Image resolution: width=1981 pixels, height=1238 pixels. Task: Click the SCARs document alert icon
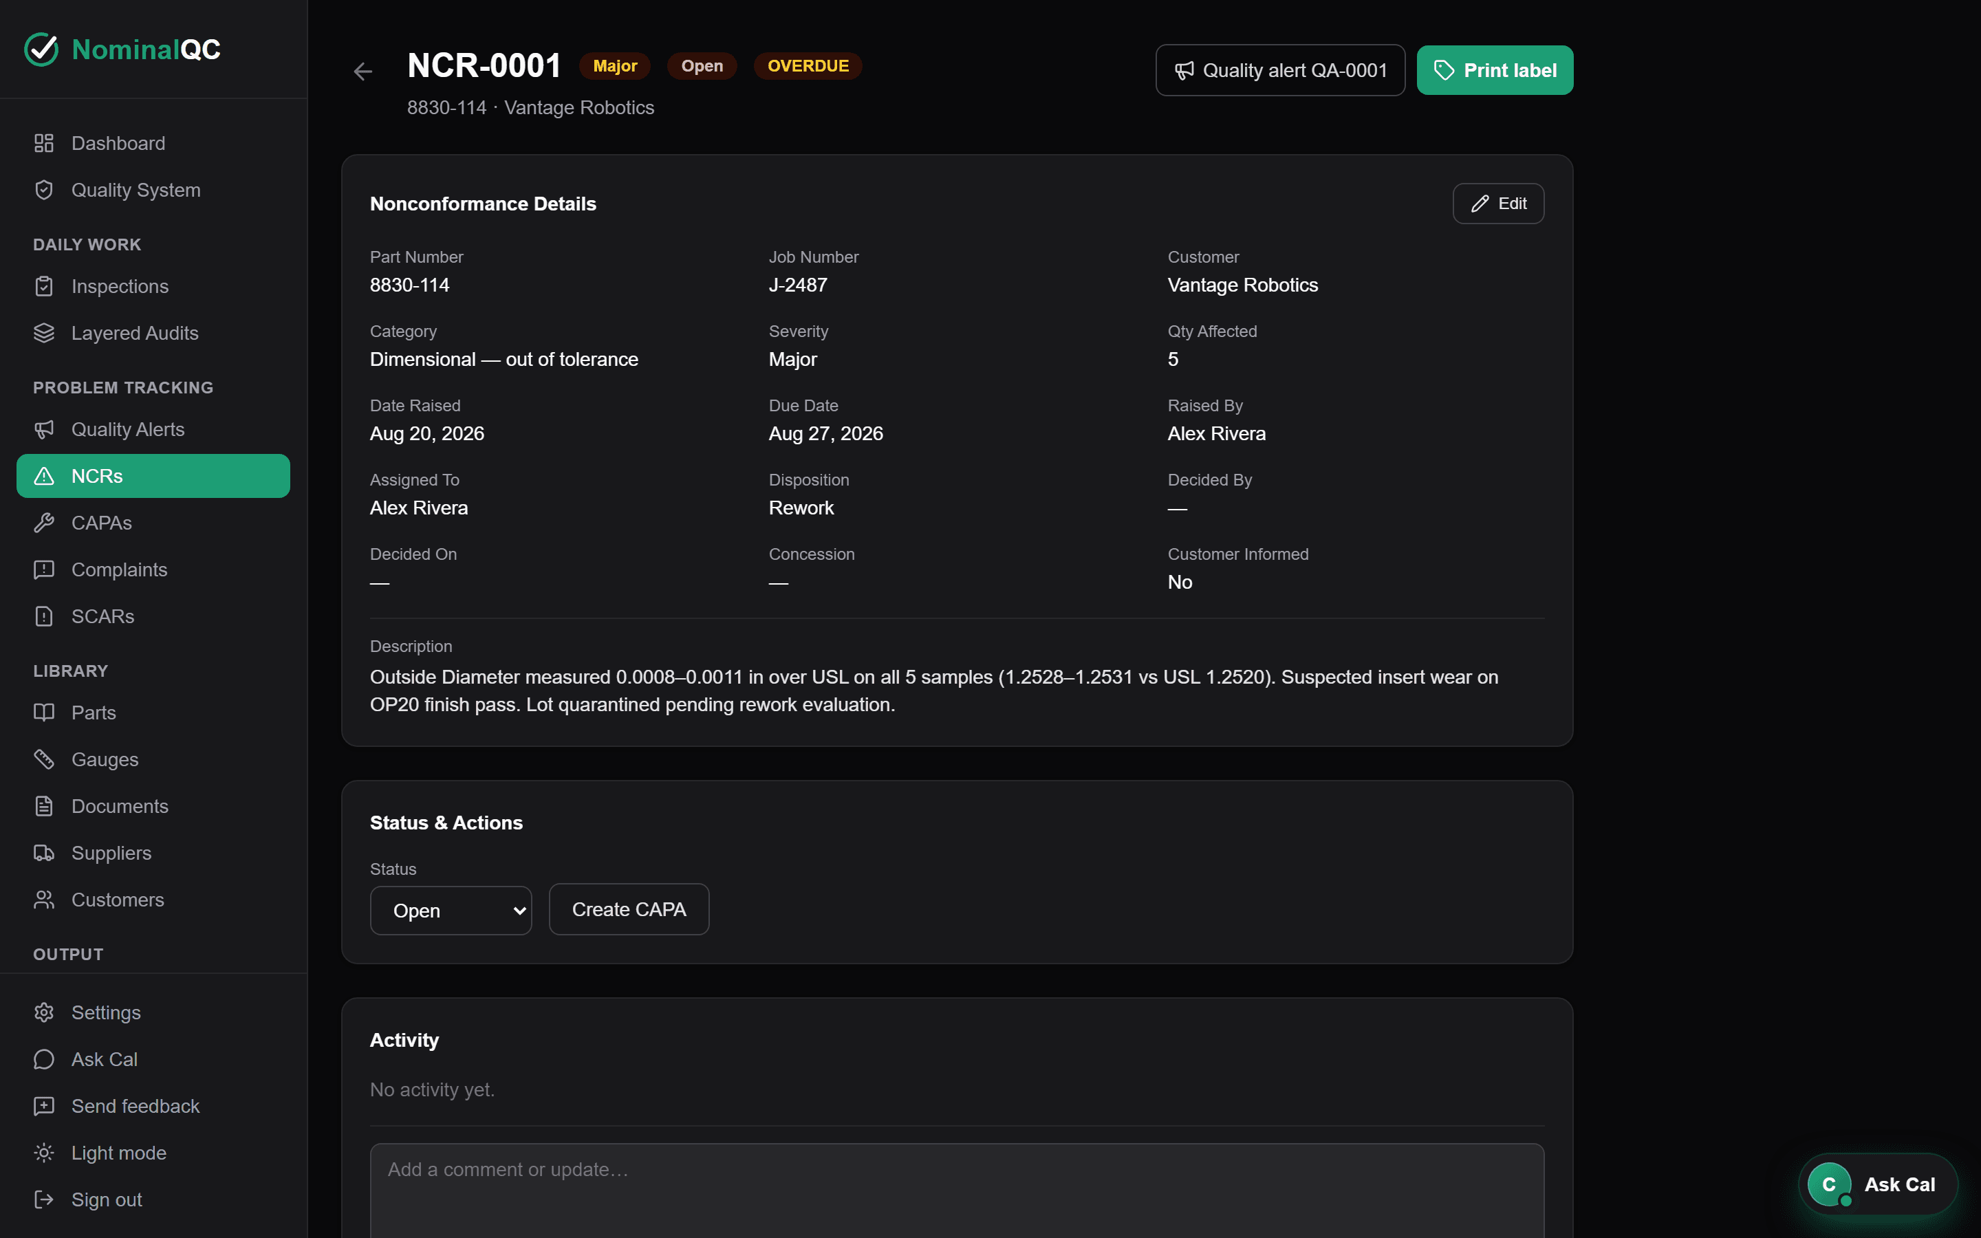coord(44,616)
